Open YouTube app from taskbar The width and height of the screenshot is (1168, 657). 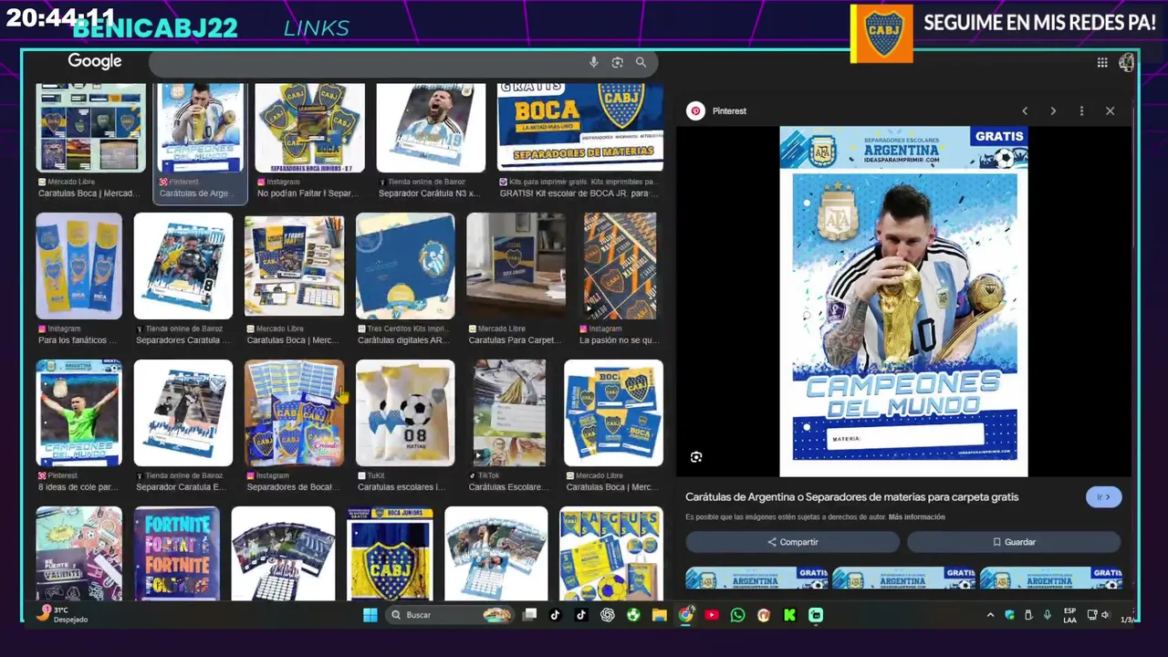point(712,615)
